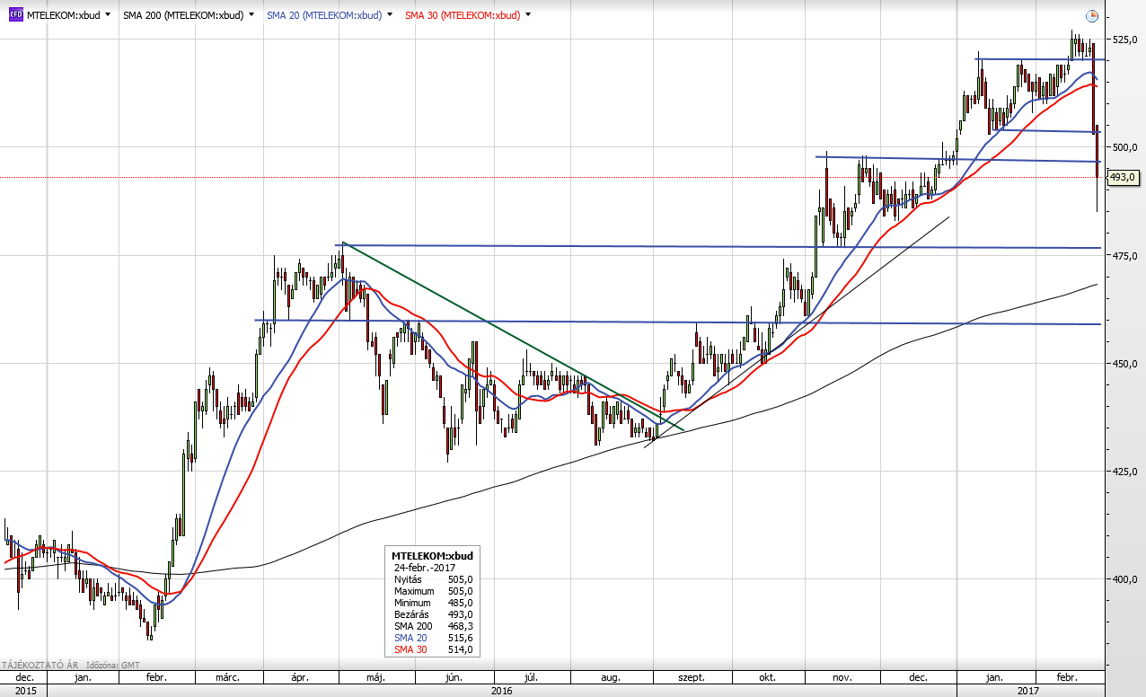Select the blue SMA 20 (MTELEKOM:xbud) label
The width and height of the screenshot is (1146, 697).
pos(323,15)
